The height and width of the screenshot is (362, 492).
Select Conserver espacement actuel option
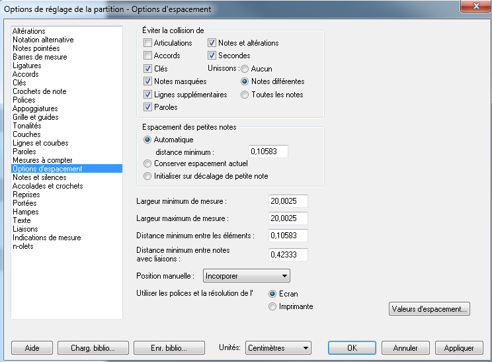pyautogui.click(x=147, y=163)
